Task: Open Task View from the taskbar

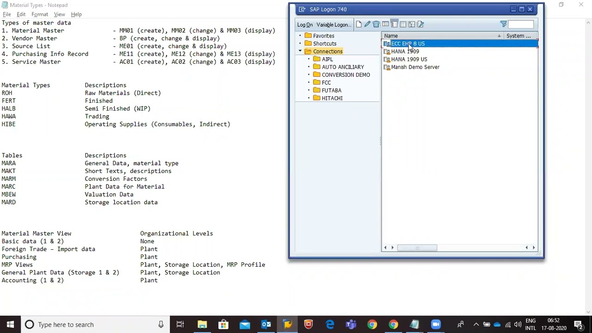Action: click(x=180, y=325)
